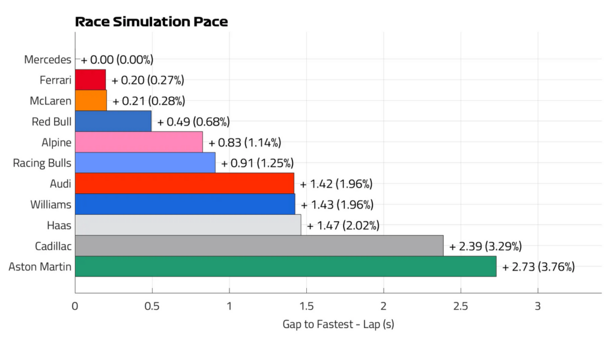Select the +2.39 (3.29%) Cadillac value

[485, 246]
